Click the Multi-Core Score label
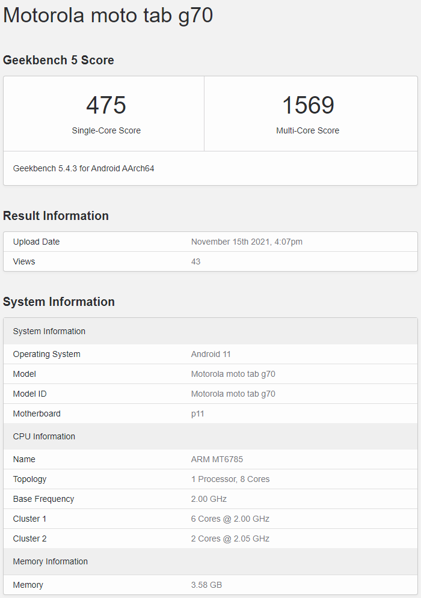Viewport: 421px width, 598px height. coord(308,130)
